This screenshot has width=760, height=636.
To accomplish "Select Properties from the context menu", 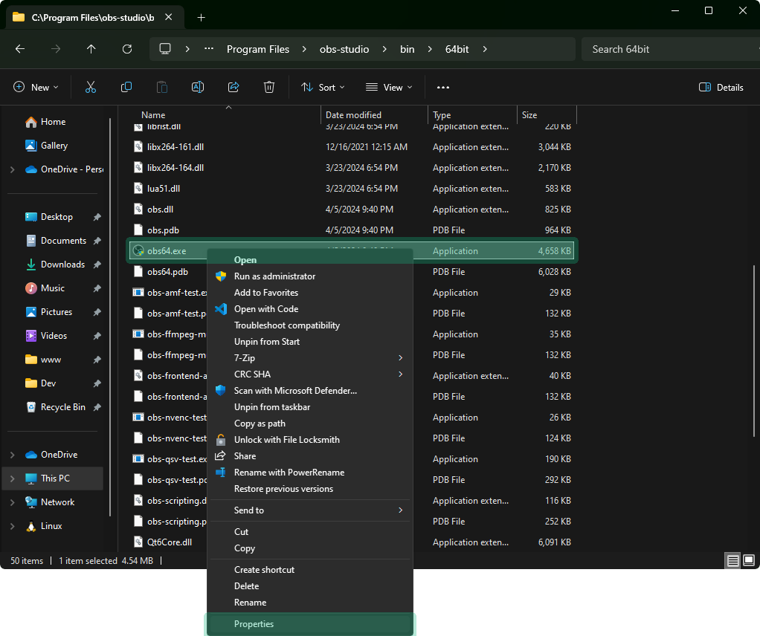I will [x=310, y=624].
